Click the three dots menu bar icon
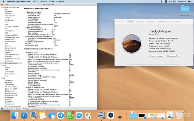194x121 pixels. coord(189,2)
